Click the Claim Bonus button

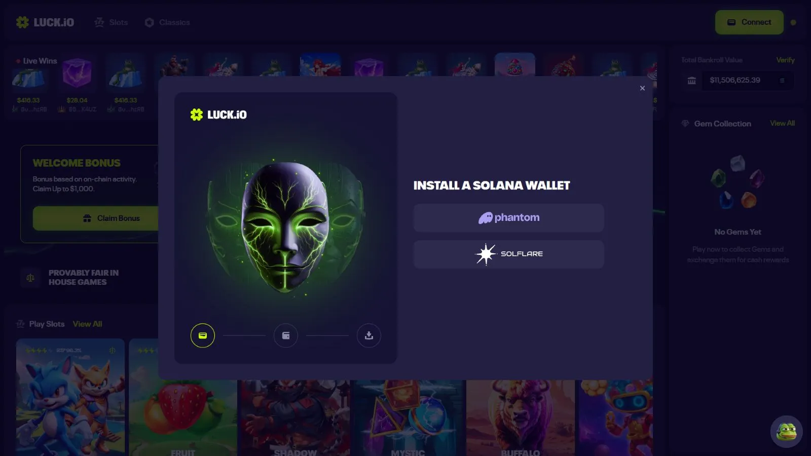(96, 218)
